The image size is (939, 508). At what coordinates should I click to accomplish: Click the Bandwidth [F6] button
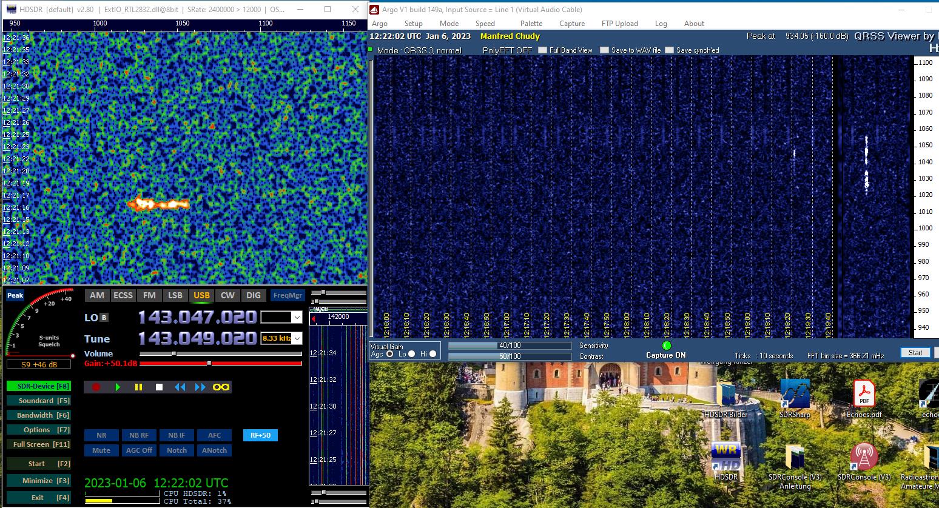pyautogui.click(x=39, y=415)
